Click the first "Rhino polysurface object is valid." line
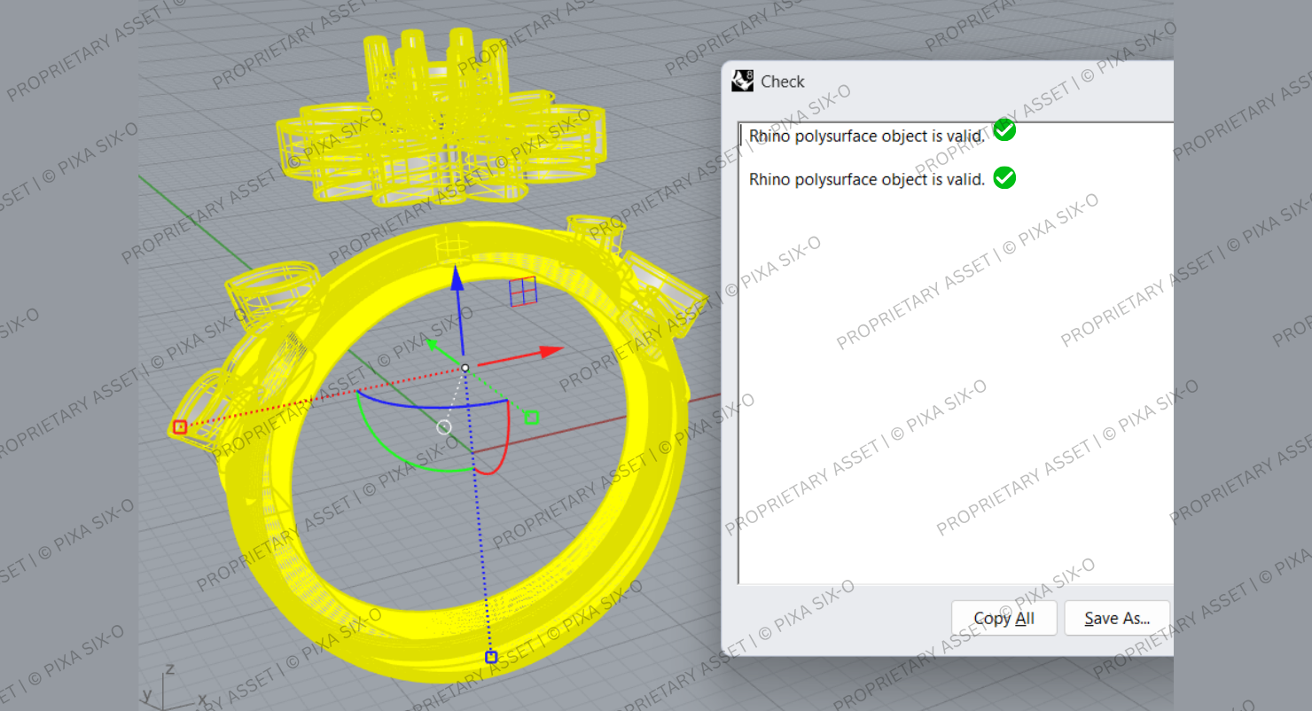The width and height of the screenshot is (1312, 711). point(866,136)
